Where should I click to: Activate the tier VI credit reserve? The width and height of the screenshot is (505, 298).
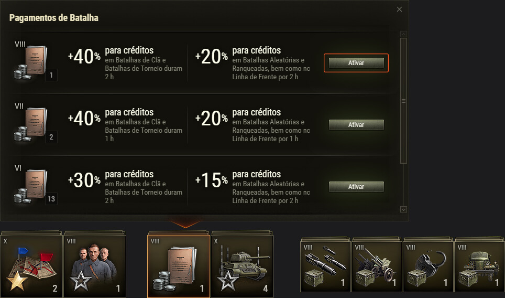pyautogui.click(x=356, y=187)
